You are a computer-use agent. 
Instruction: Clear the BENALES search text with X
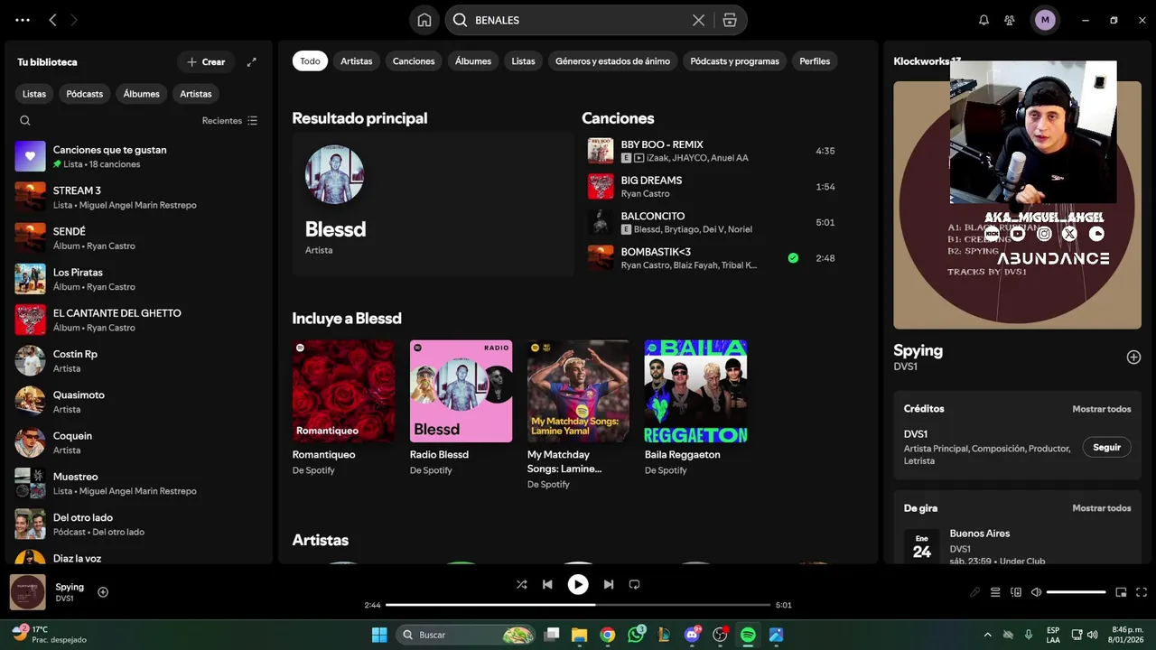click(x=698, y=20)
